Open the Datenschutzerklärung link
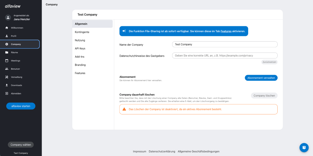313x156 pixels. [x=162, y=151]
